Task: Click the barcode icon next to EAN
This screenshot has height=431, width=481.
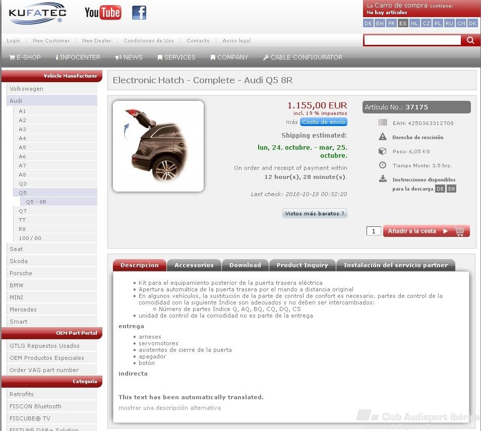Action: (x=382, y=122)
